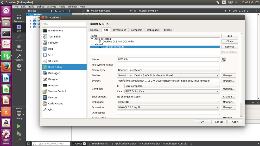Select Qbs options category
The image size is (260, 146).
(x=64, y=110)
